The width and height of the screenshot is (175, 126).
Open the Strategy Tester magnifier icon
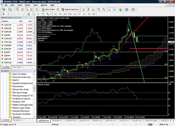coord(37,10)
